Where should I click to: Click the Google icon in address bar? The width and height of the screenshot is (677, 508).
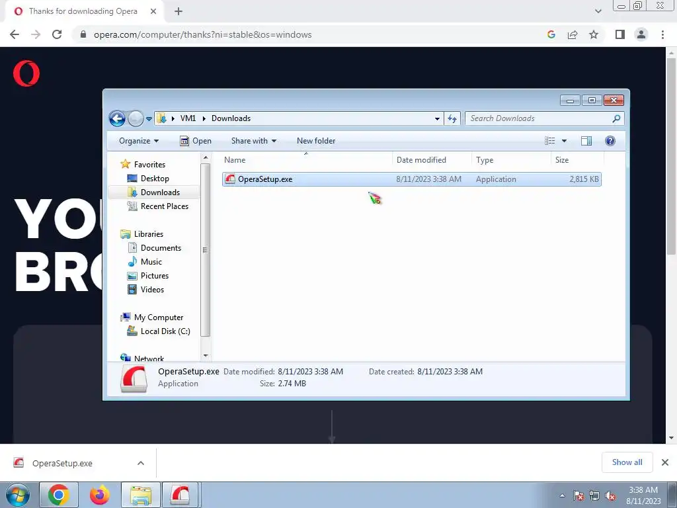(551, 34)
